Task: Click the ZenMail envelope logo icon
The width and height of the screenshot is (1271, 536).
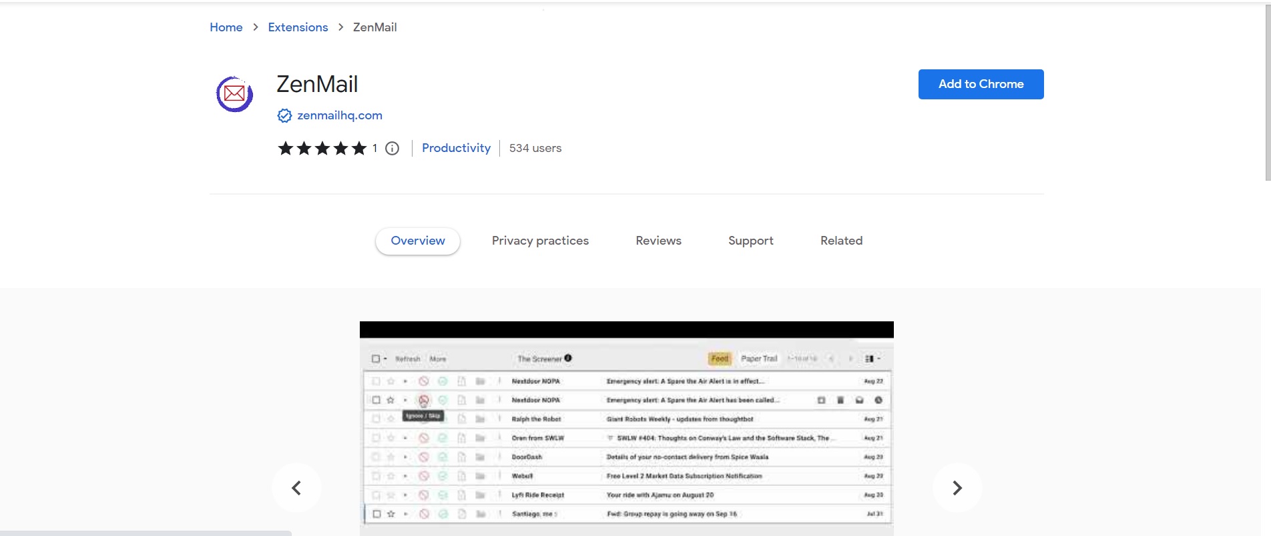Action: click(234, 94)
